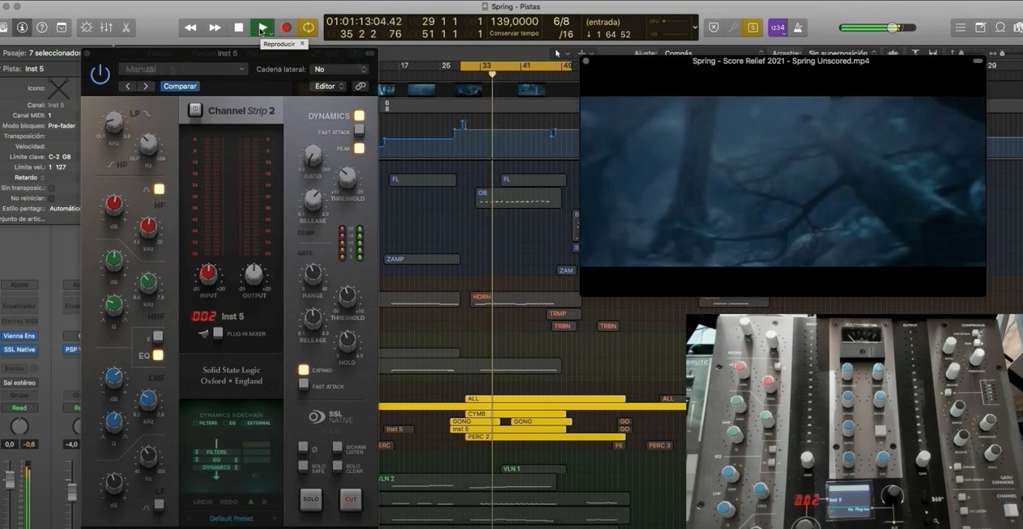Rewind the project playback
This screenshot has width=1023, height=529.
(190, 28)
